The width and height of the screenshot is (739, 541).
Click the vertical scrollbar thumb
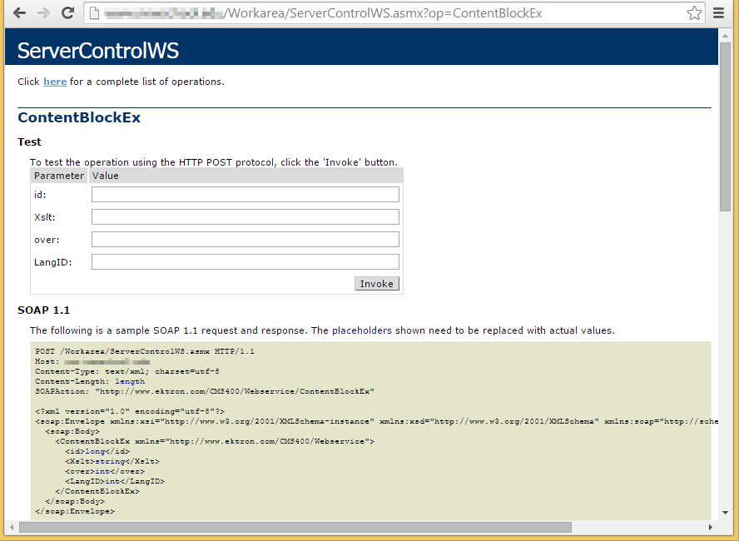coord(725,127)
